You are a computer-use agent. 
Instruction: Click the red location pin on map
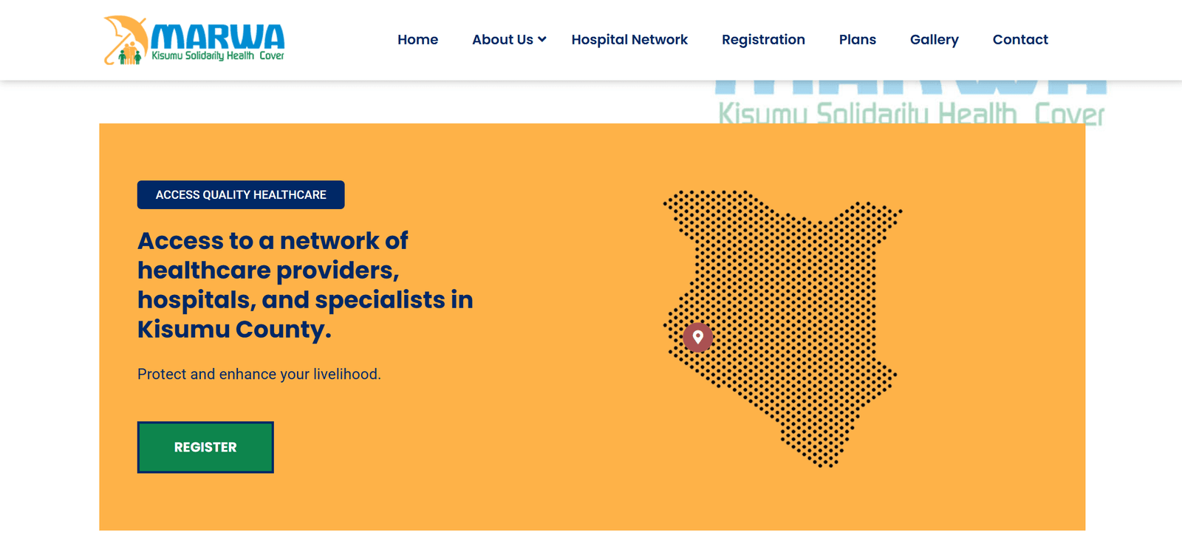point(697,337)
